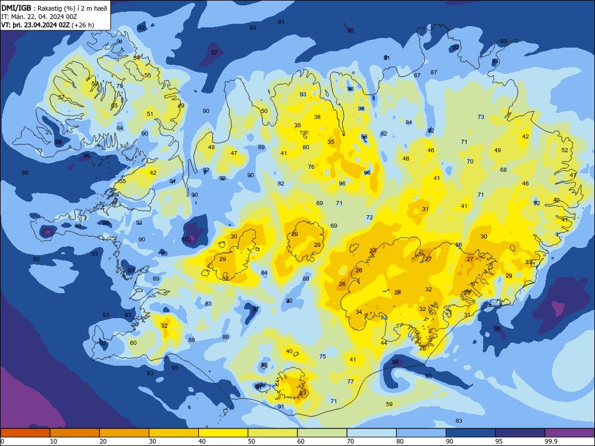This screenshot has width=595, height=446.
Task: Click the humidity value '44' south of the glacier
Action: tap(384, 343)
